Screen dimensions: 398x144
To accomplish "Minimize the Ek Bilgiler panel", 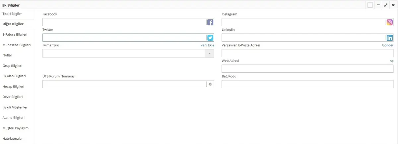I will 378,5.
